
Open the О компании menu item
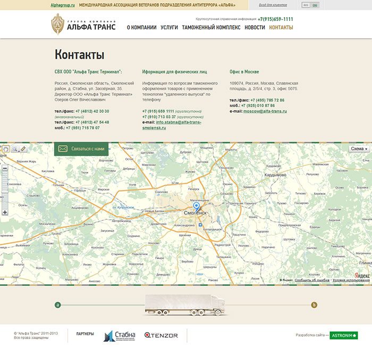pos(141,27)
